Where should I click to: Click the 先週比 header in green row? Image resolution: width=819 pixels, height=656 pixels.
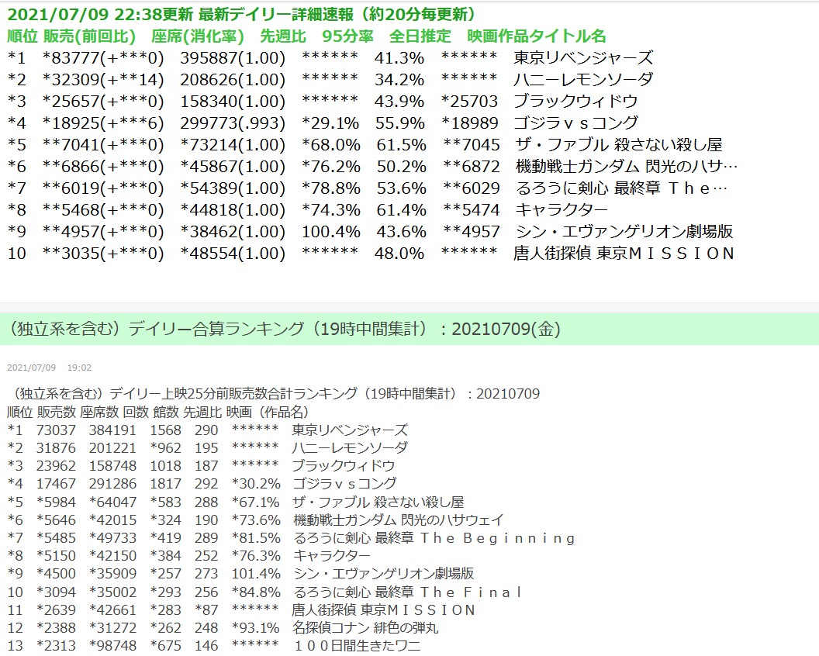[x=282, y=36]
